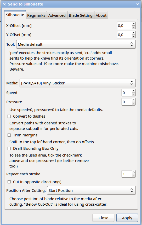Open the Tool dropdown showing Media default
This screenshot has height=225, width=142.
point(76,44)
